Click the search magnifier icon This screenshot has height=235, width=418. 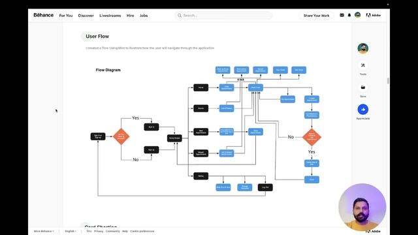coord(180,16)
